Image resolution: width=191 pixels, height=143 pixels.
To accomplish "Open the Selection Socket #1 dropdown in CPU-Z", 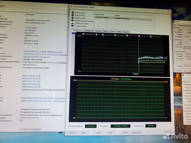I will (x=187, y=66).
